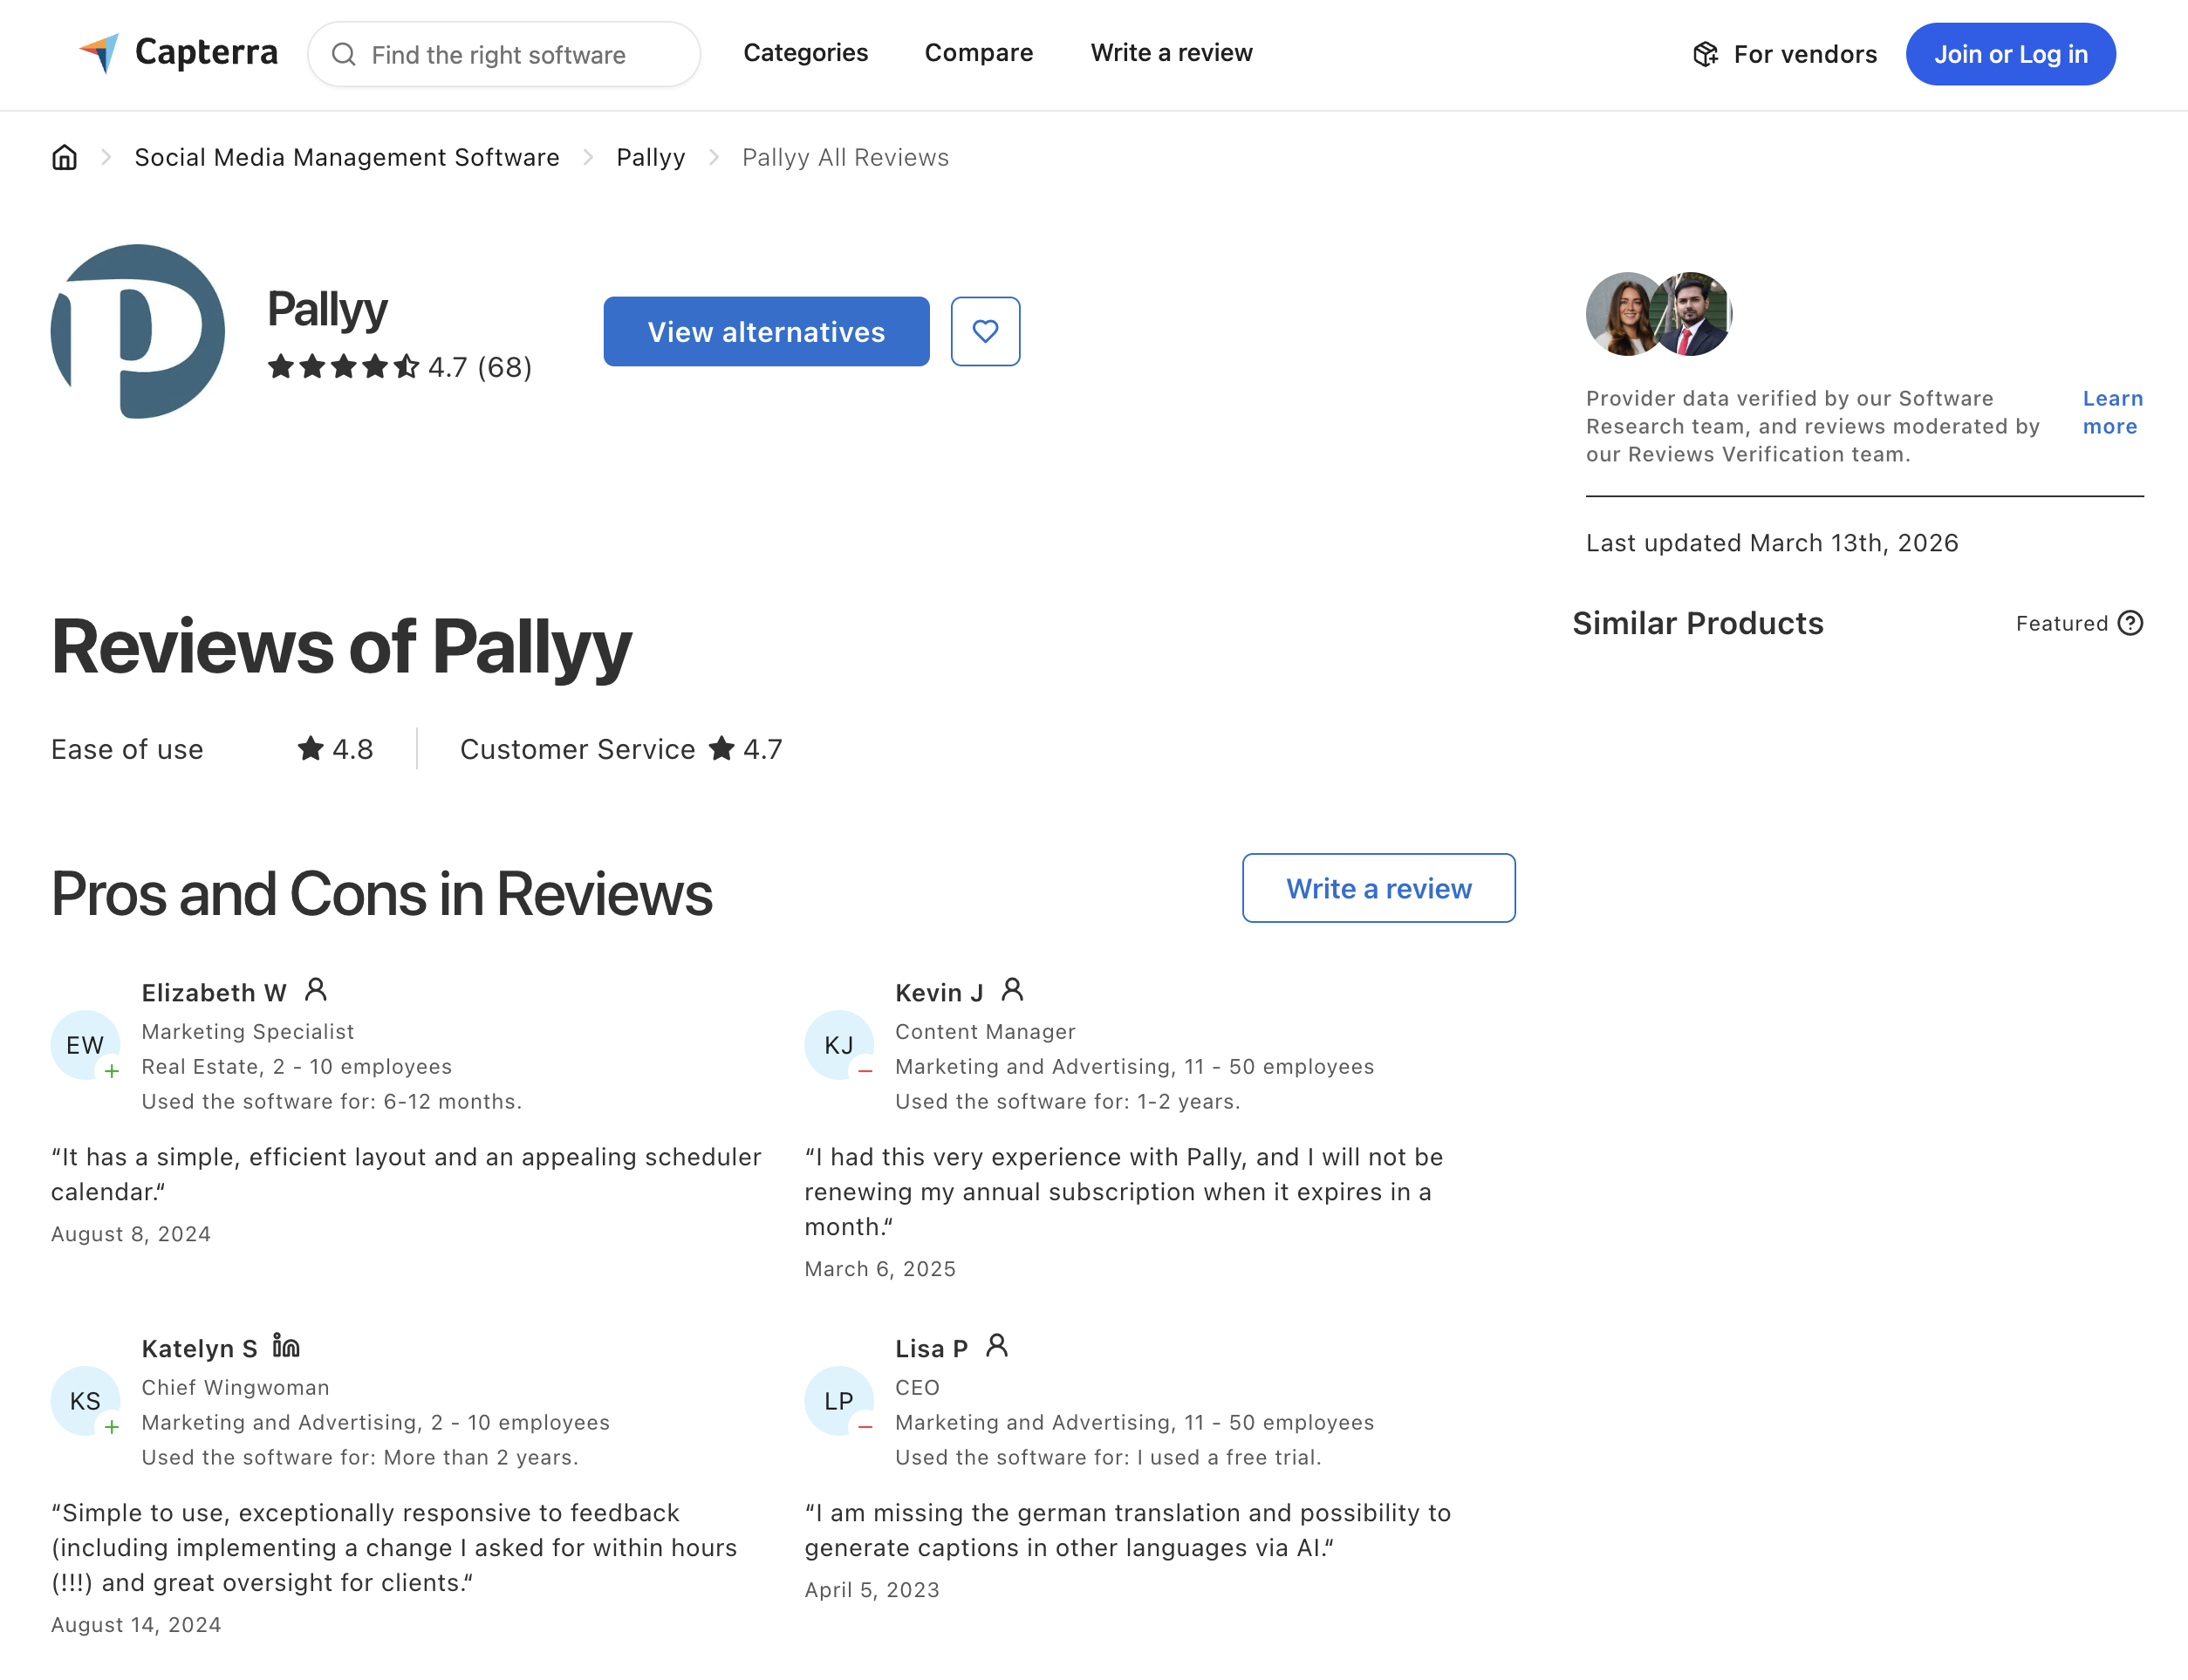
Task: Toggle the heart to save Pallyy
Action: click(x=985, y=331)
